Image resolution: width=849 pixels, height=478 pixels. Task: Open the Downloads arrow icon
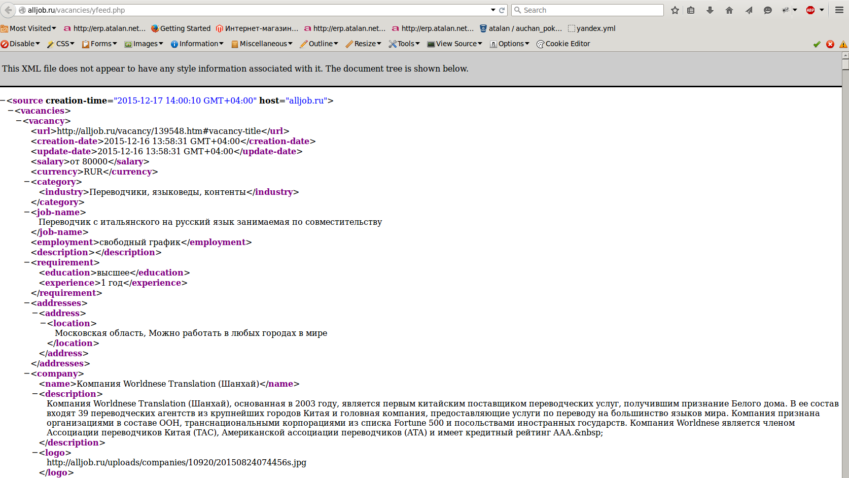pos(710,10)
